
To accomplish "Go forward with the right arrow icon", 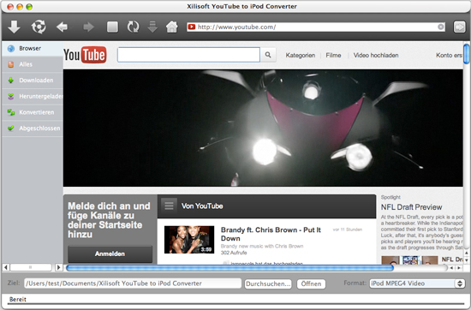I will 88,27.
